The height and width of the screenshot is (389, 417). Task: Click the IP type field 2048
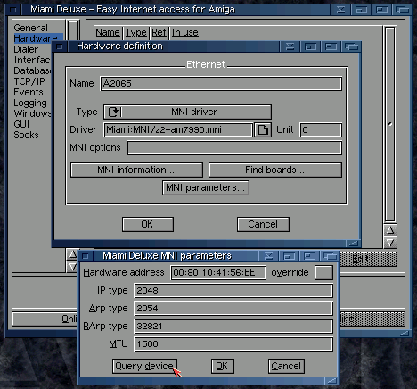(x=233, y=291)
